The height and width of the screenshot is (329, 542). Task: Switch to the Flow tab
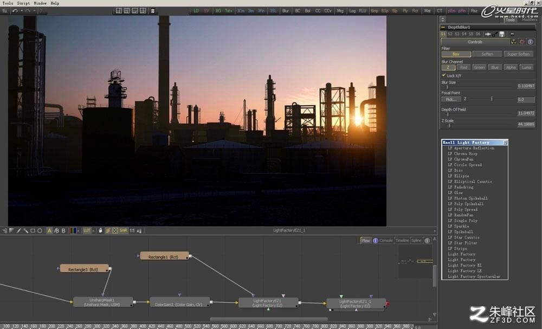[366, 241]
